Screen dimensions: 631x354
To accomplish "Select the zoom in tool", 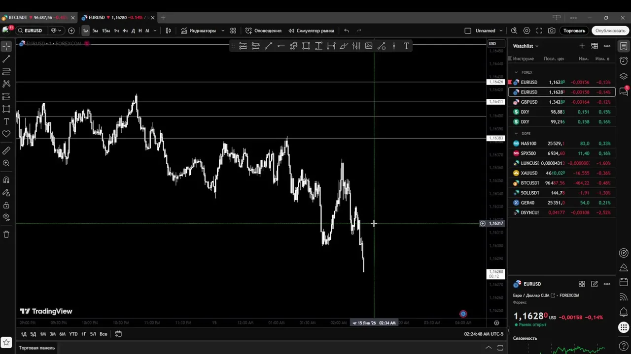I will coord(6,163).
